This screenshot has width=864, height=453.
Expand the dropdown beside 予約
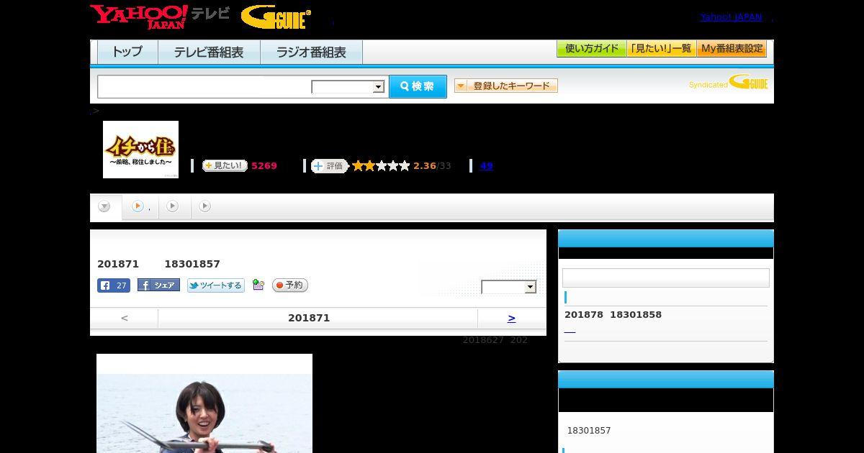[509, 287]
